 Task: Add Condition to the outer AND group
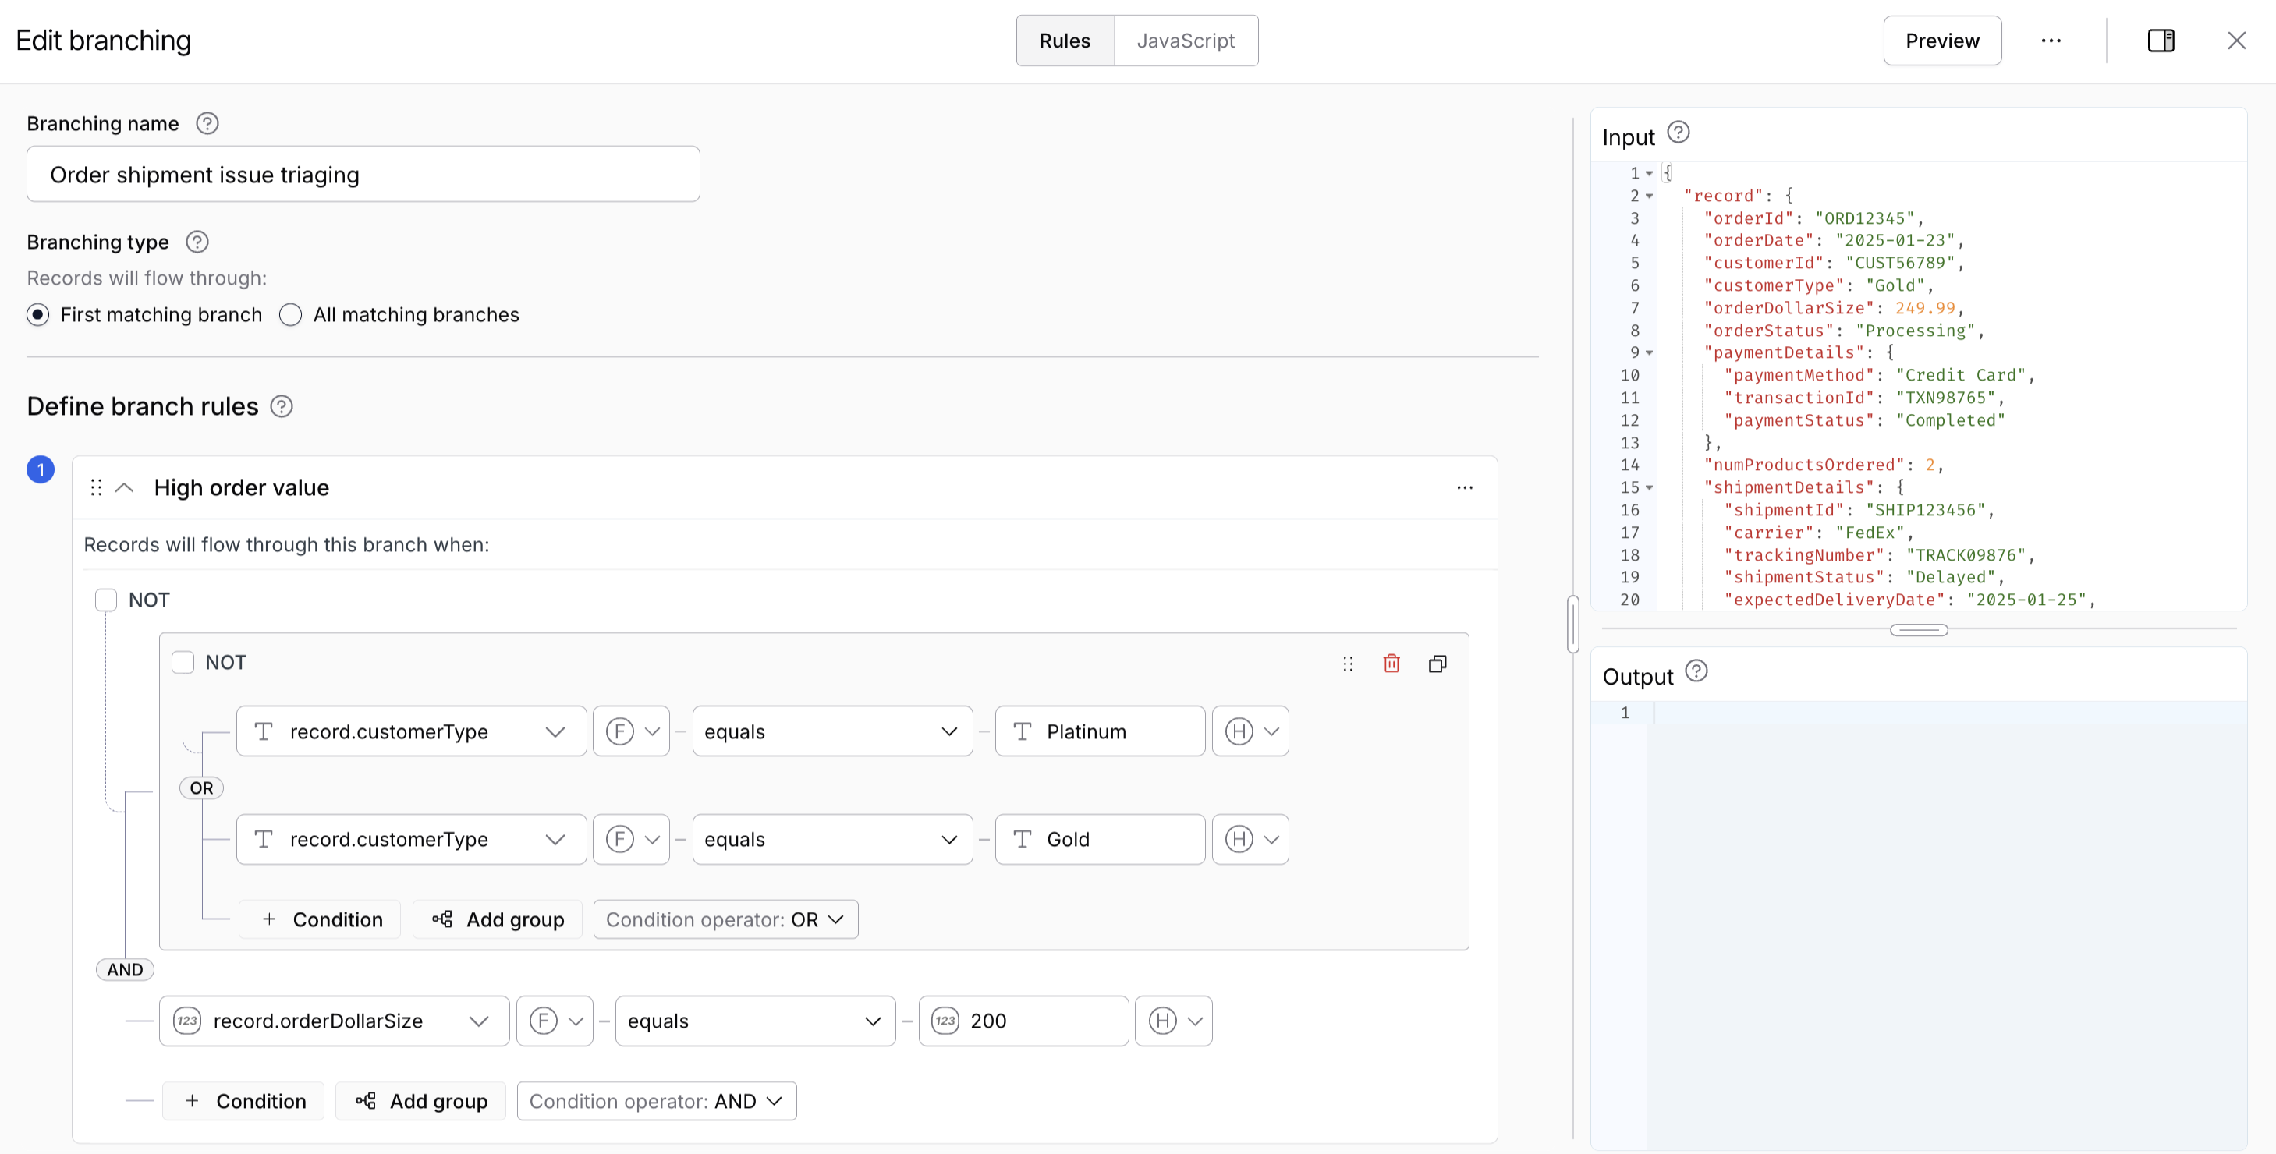click(x=244, y=1102)
